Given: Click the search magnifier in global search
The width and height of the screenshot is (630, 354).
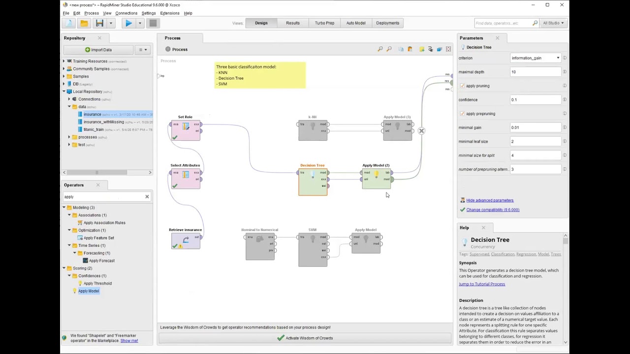Looking at the screenshot, I should coord(535,23).
